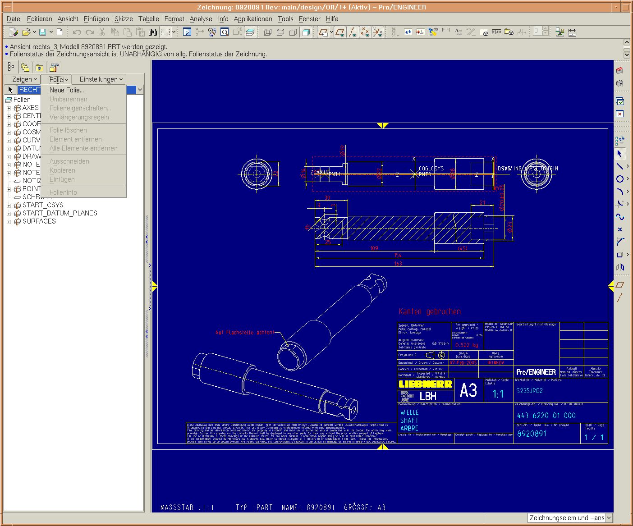Click the zoom magnifier window icon
Screen dimensions: 633x526
click(x=225, y=32)
